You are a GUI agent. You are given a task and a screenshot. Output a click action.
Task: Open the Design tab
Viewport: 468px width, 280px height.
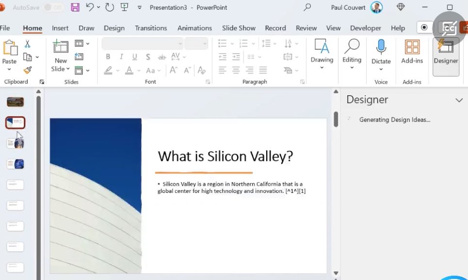114,28
